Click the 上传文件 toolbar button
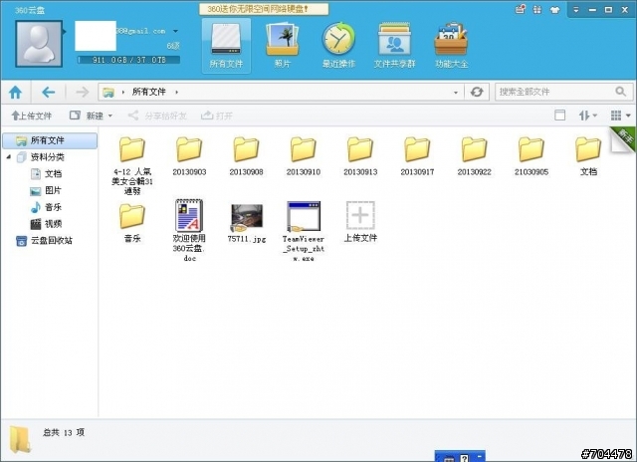The image size is (637, 462). pyautogui.click(x=31, y=115)
